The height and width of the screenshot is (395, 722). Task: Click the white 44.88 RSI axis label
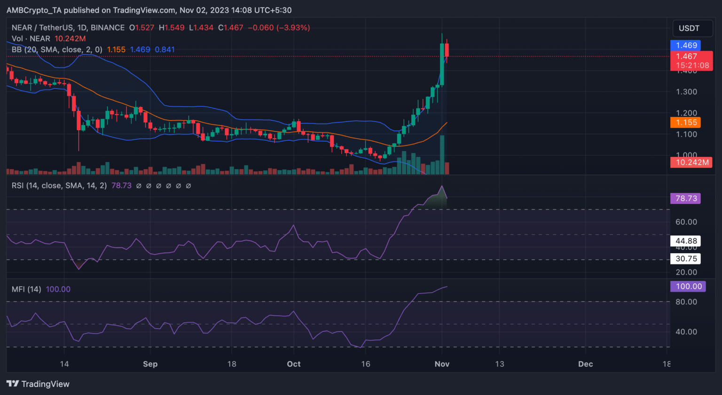[x=685, y=241]
